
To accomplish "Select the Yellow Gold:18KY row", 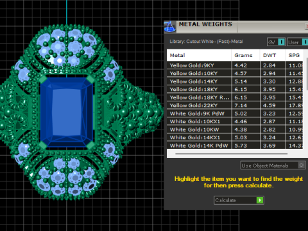I will pos(235,89).
